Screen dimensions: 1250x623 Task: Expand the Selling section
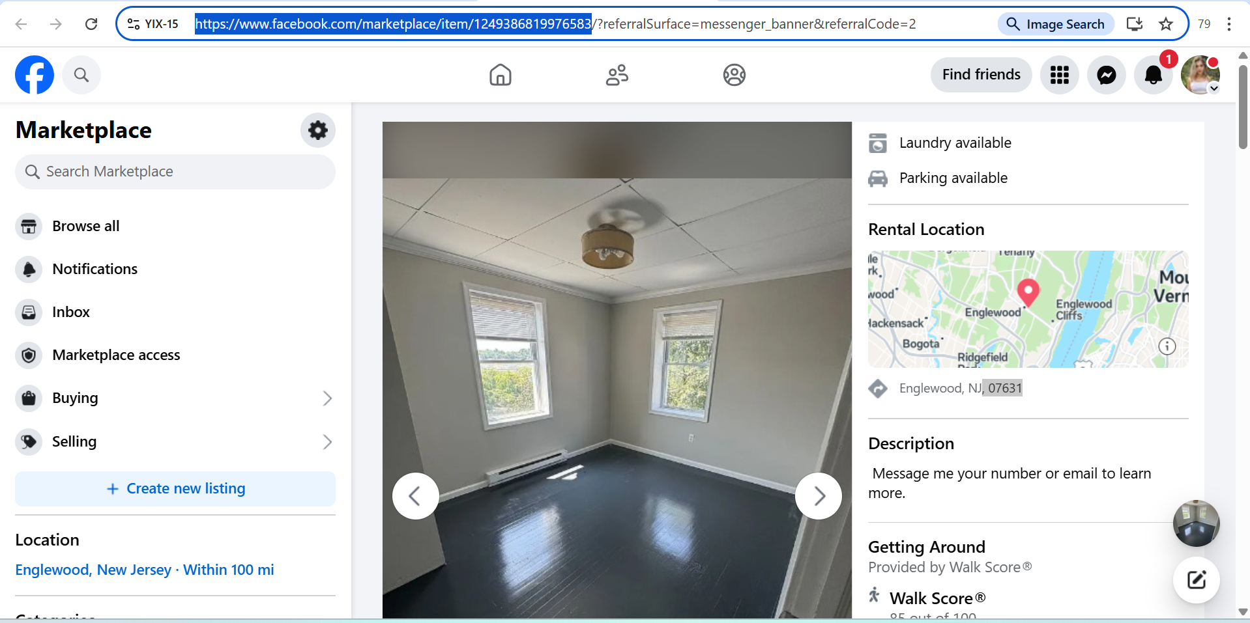tap(175, 442)
